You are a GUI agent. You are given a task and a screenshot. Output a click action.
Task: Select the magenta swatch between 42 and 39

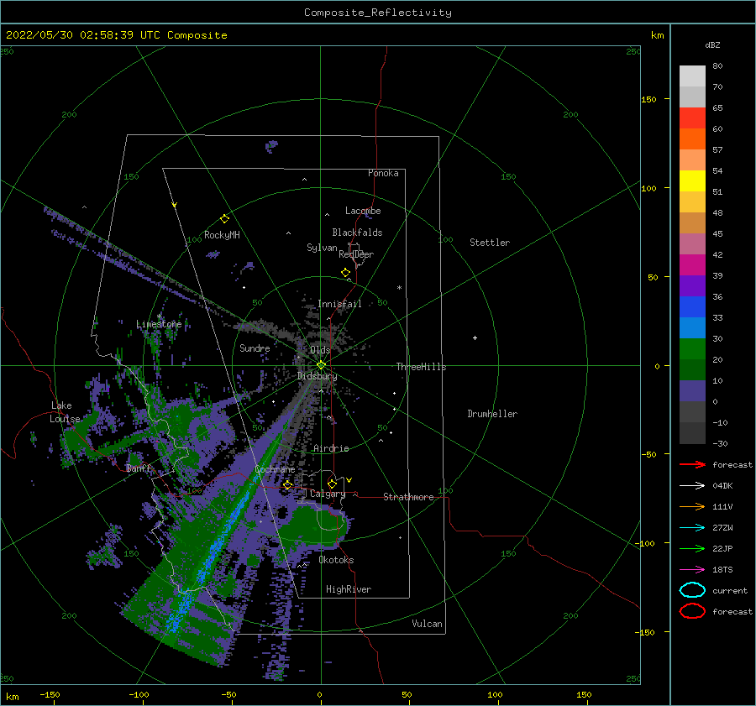[692, 265]
